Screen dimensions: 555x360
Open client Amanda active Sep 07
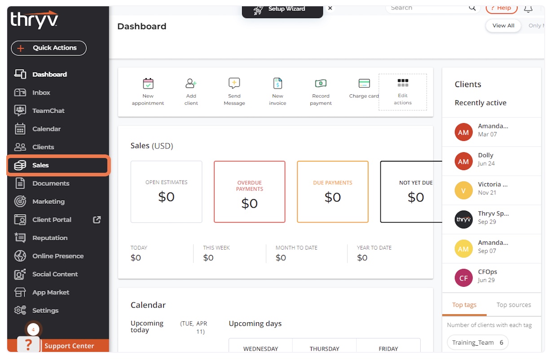(x=492, y=249)
